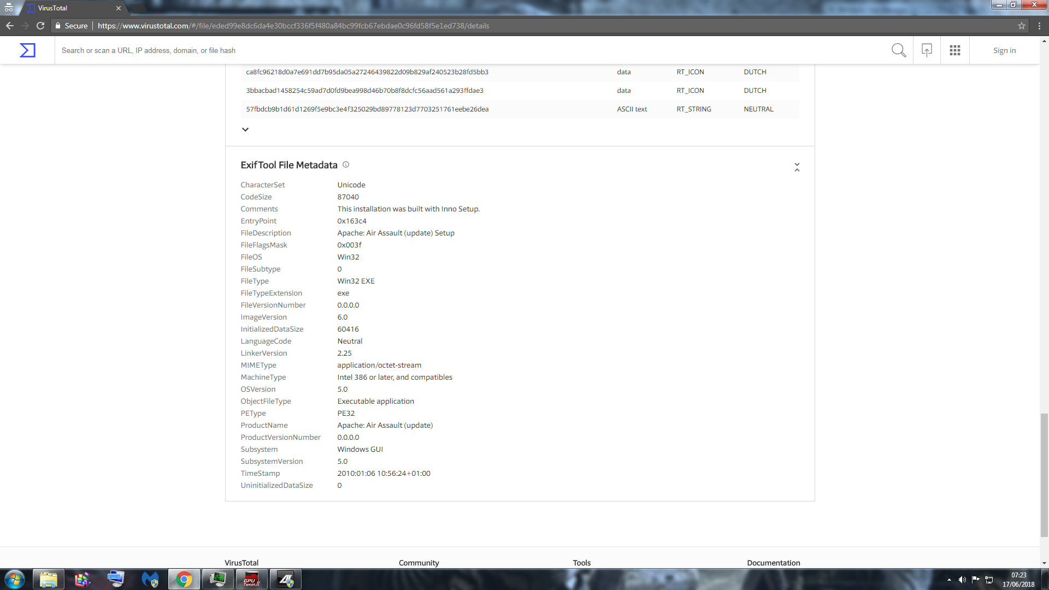1049x590 pixels.
Task: Select the InitializedDataSize value 60416
Action: pos(348,329)
